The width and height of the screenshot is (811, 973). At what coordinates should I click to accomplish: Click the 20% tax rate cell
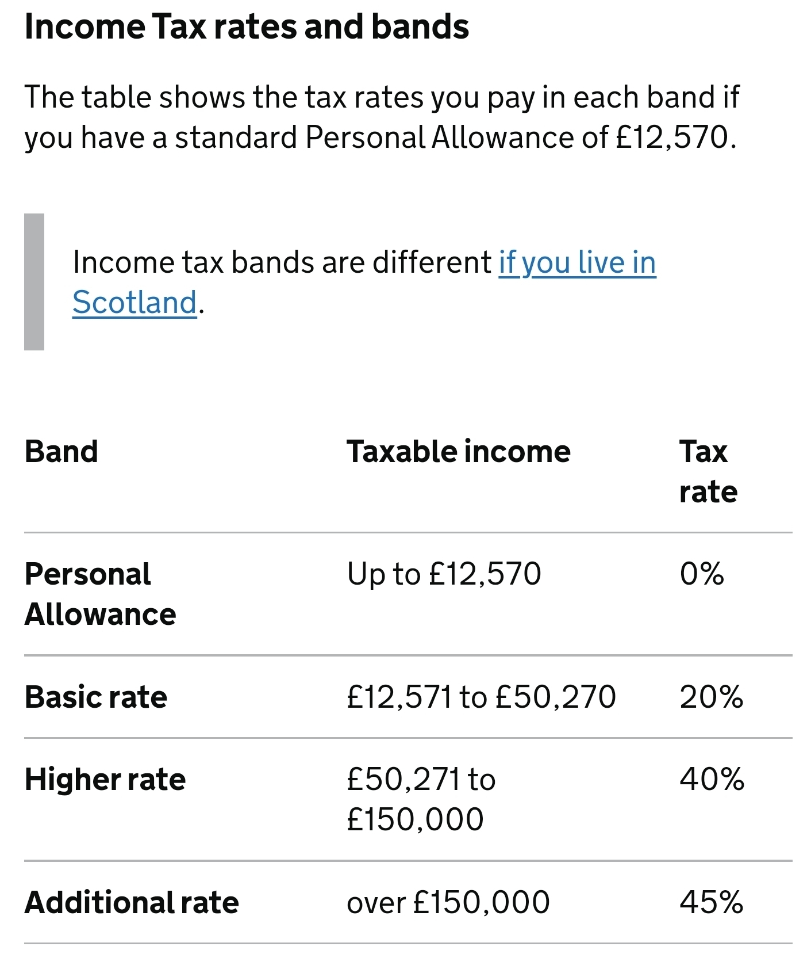pyautogui.click(x=711, y=697)
